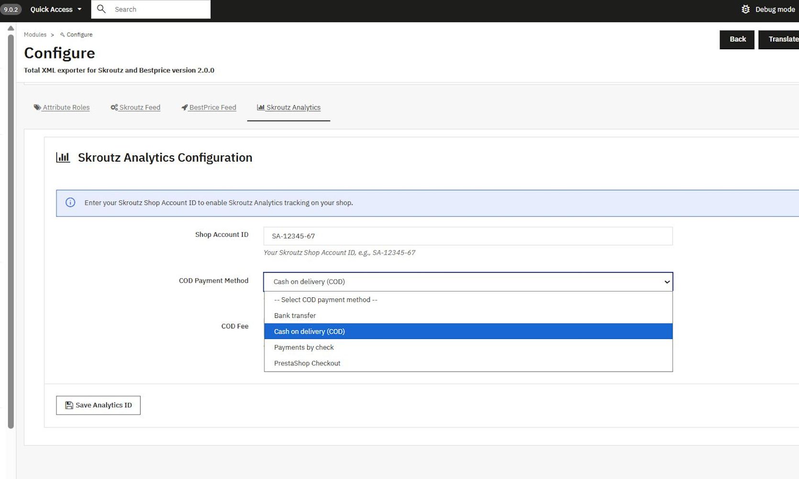Click the search magnifier icon
The height and width of the screenshot is (479, 799).
point(101,9)
